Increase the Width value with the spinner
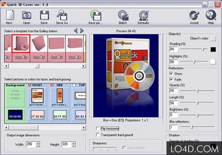 [38, 143]
